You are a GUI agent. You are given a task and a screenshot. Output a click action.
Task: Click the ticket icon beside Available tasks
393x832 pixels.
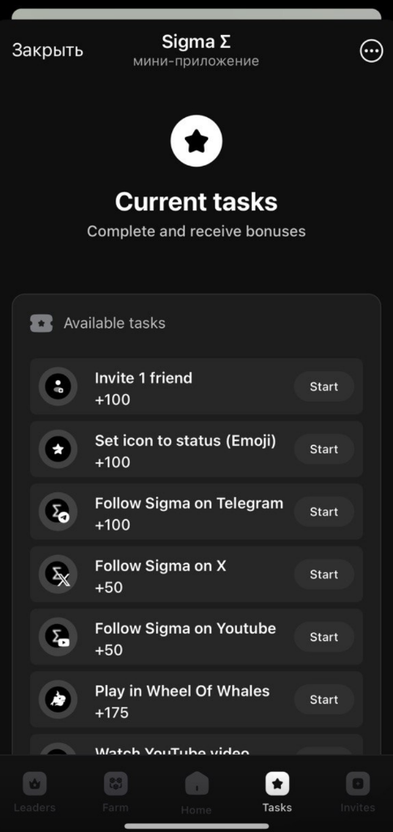[x=41, y=323]
